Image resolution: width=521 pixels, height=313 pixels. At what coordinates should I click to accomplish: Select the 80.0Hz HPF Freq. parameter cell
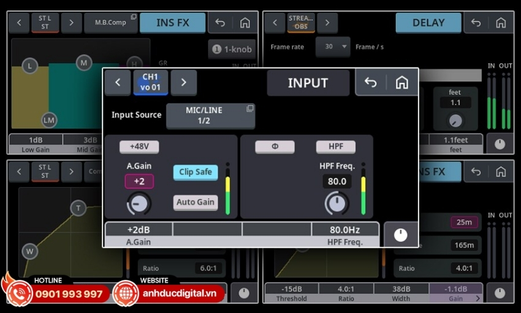[x=345, y=235]
